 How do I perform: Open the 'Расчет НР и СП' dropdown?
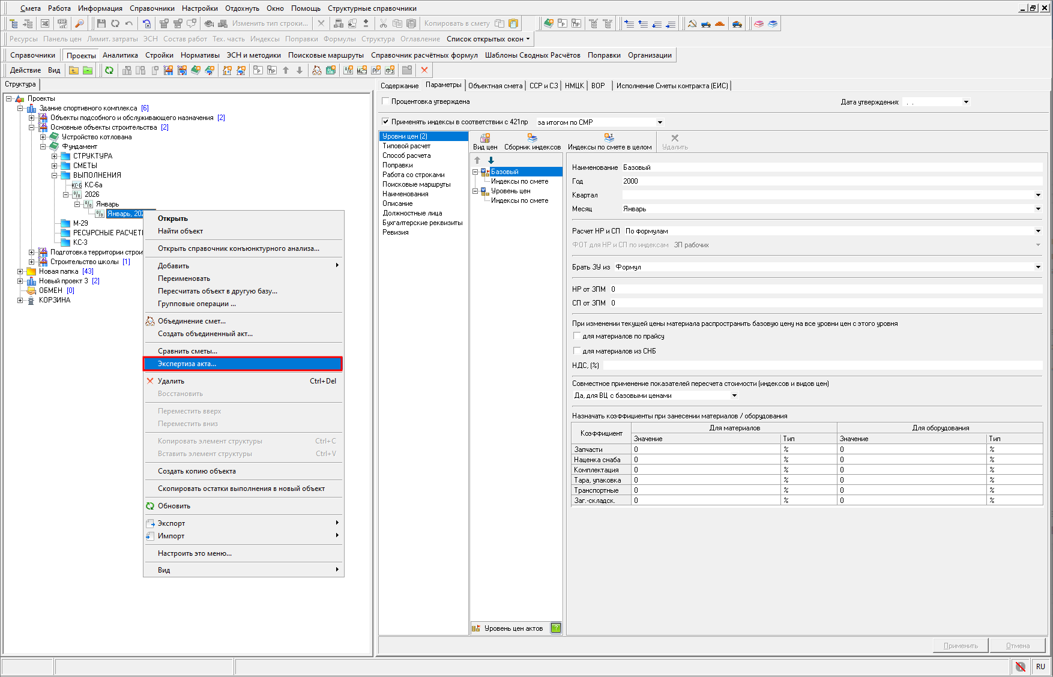tap(1038, 231)
